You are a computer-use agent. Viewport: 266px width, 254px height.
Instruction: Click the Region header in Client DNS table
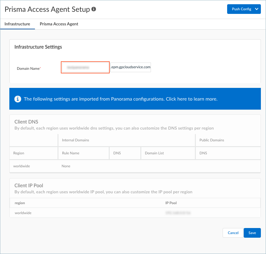(x=19, y=153)
